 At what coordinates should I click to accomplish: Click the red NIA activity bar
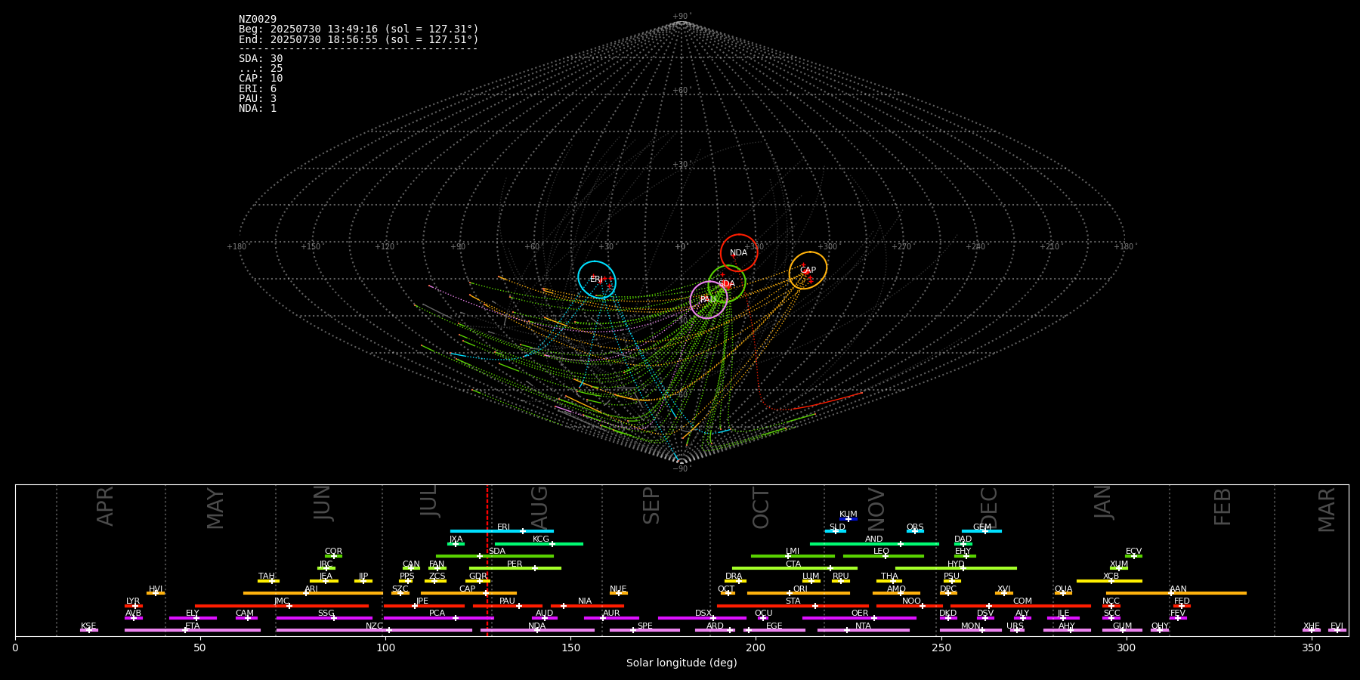(587, 605)
